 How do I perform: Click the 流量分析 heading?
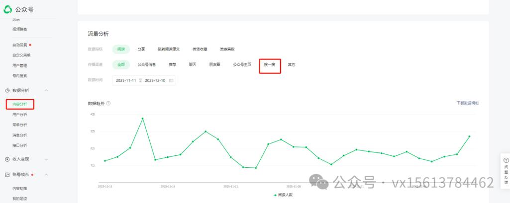98,34
